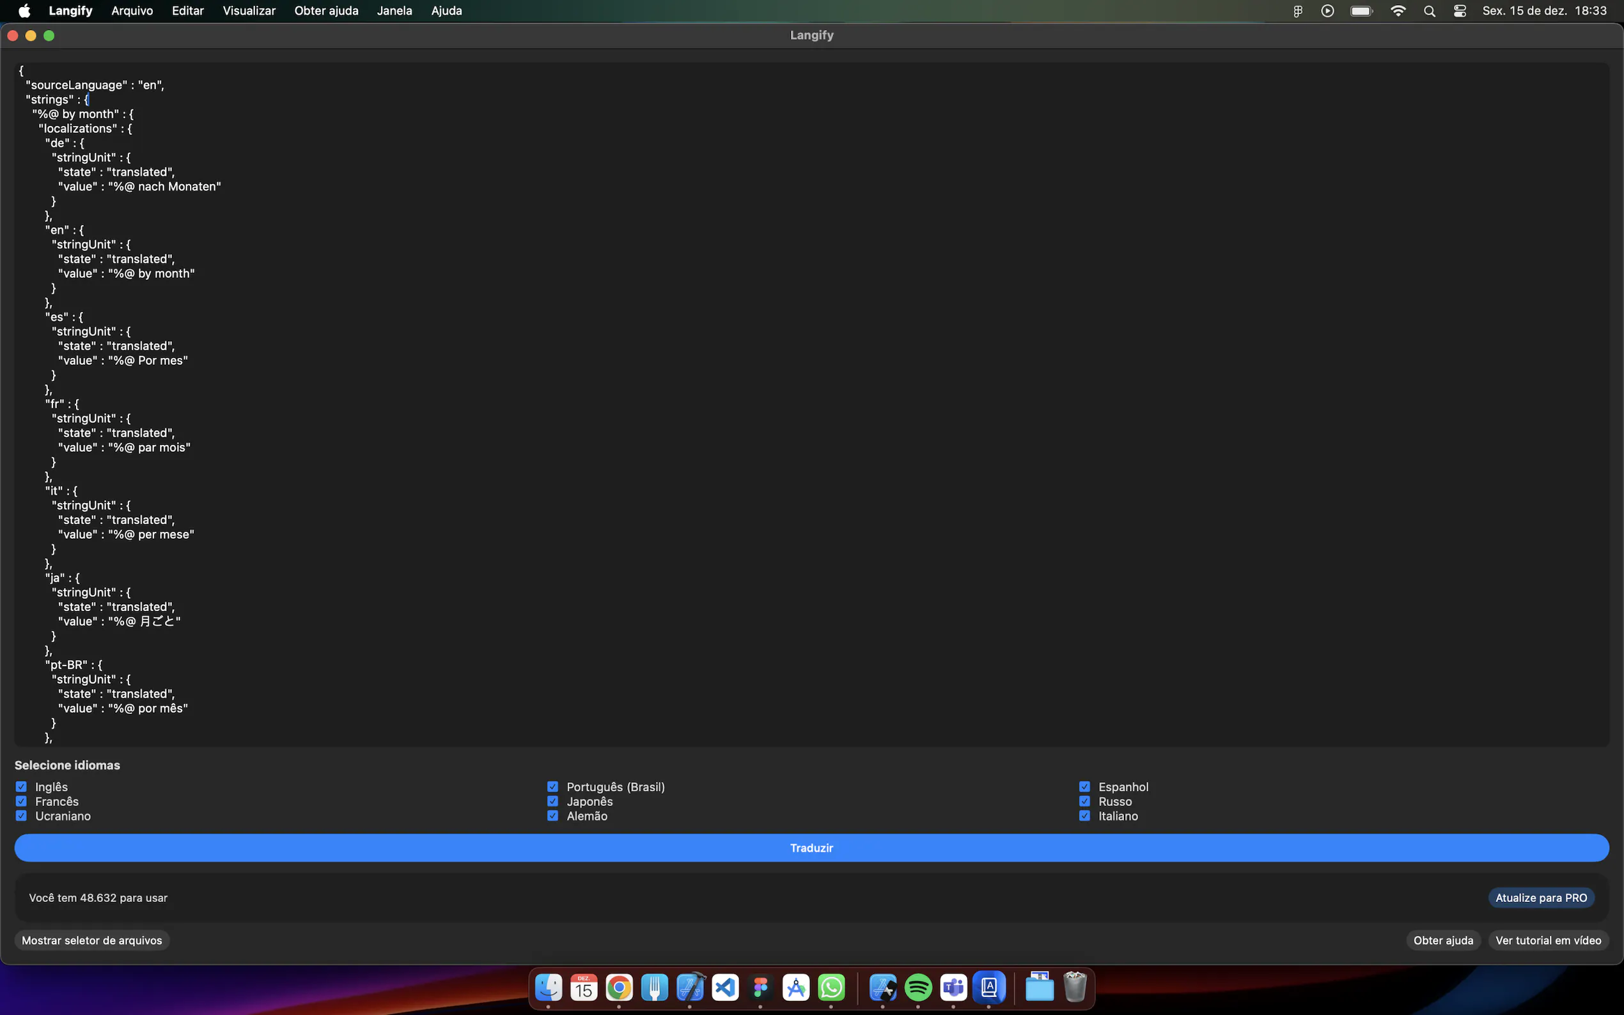Open Figma from the dock
The image size is (1624, 1015).
(x=761, y=988)
